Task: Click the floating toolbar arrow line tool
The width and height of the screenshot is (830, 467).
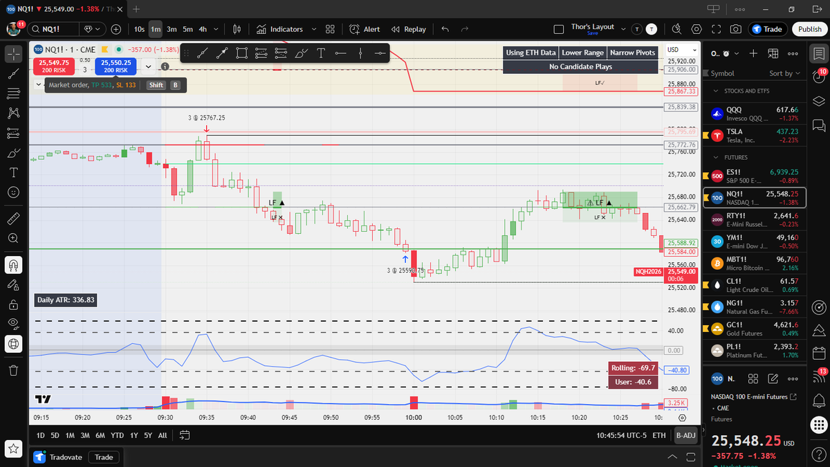Action: pyautogui.click(x=221, y=53)
